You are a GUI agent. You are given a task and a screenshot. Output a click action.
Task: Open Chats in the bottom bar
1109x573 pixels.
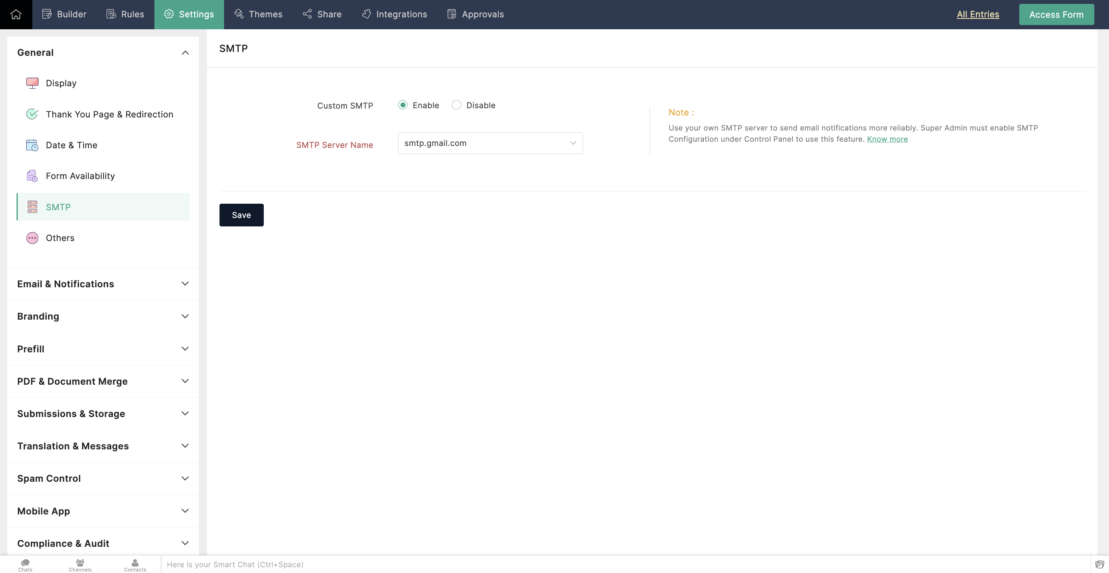pos(25,565)
